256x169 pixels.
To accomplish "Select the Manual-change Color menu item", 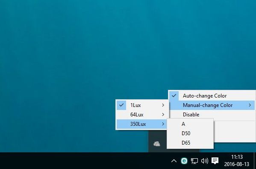I will [212, 105].
